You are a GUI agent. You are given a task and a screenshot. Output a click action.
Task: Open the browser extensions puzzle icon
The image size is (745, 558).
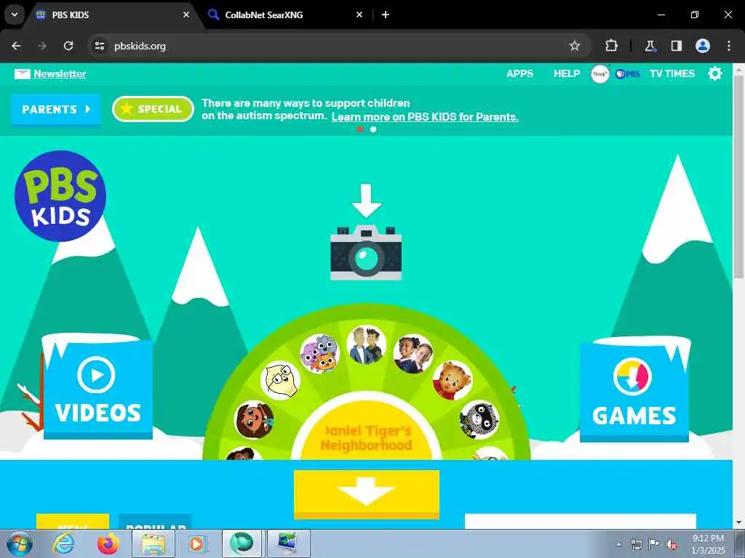[x=611, y=46]
